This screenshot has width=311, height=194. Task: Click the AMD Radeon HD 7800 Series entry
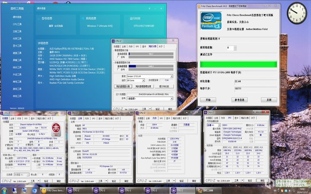pyautogui.click(x=68, y=59)
